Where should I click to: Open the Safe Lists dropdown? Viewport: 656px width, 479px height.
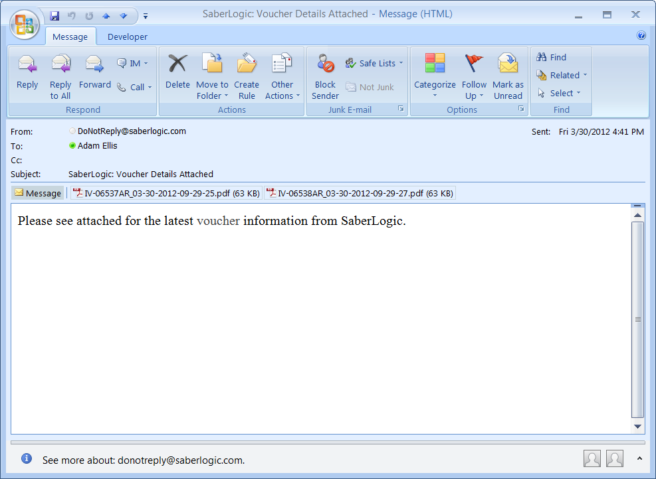click(x=376, y=64)
